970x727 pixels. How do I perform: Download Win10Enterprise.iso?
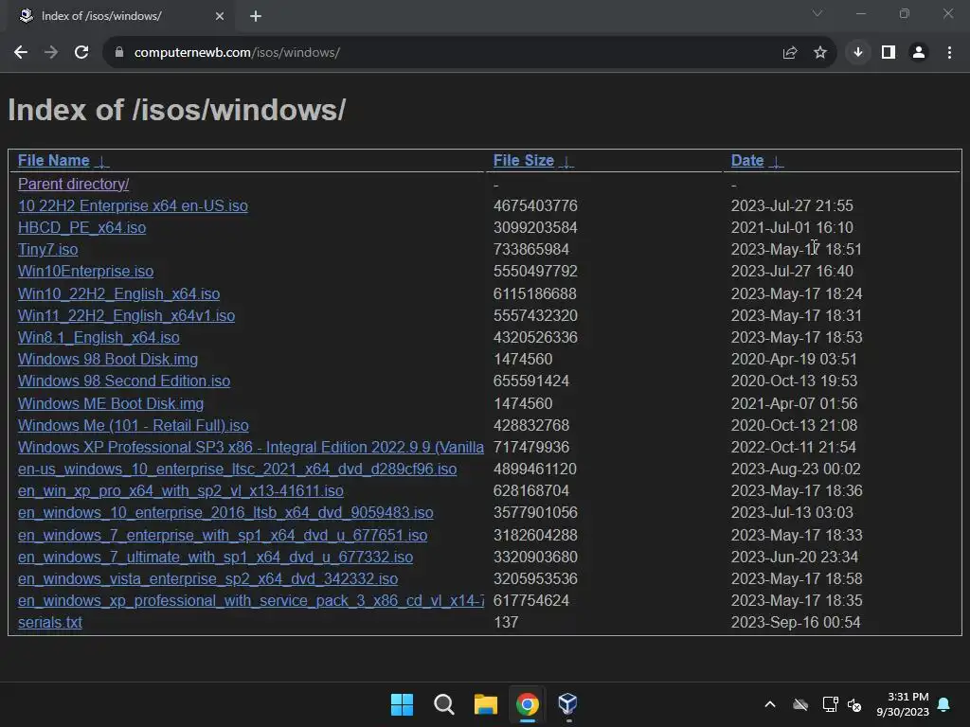click(85, 272)
